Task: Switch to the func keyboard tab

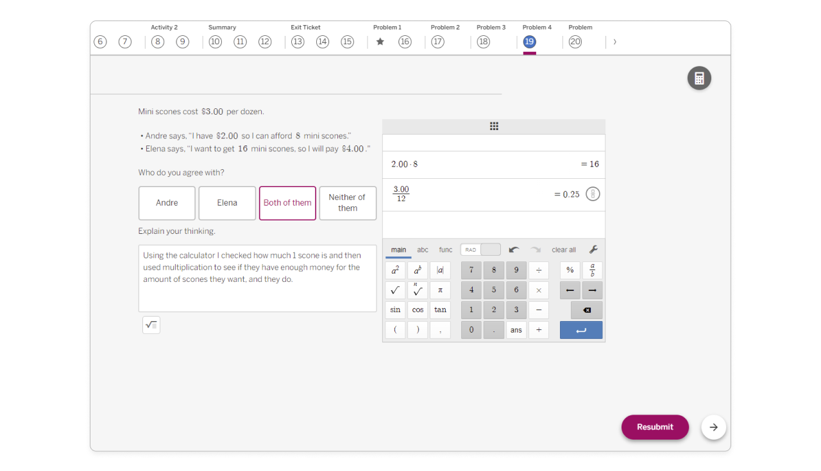Action: (445, 249)
